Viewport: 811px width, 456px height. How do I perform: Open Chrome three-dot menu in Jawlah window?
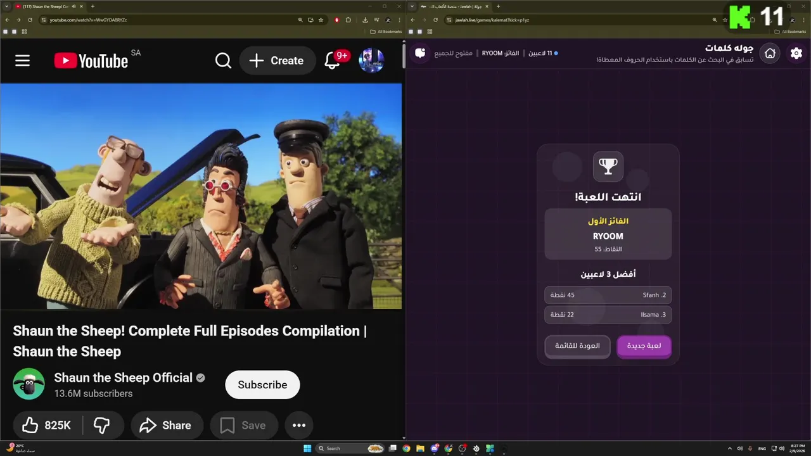click(804, 20)
